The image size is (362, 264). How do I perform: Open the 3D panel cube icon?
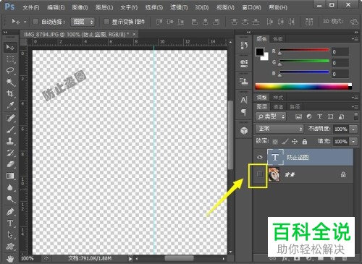click(x=244, y=130)
